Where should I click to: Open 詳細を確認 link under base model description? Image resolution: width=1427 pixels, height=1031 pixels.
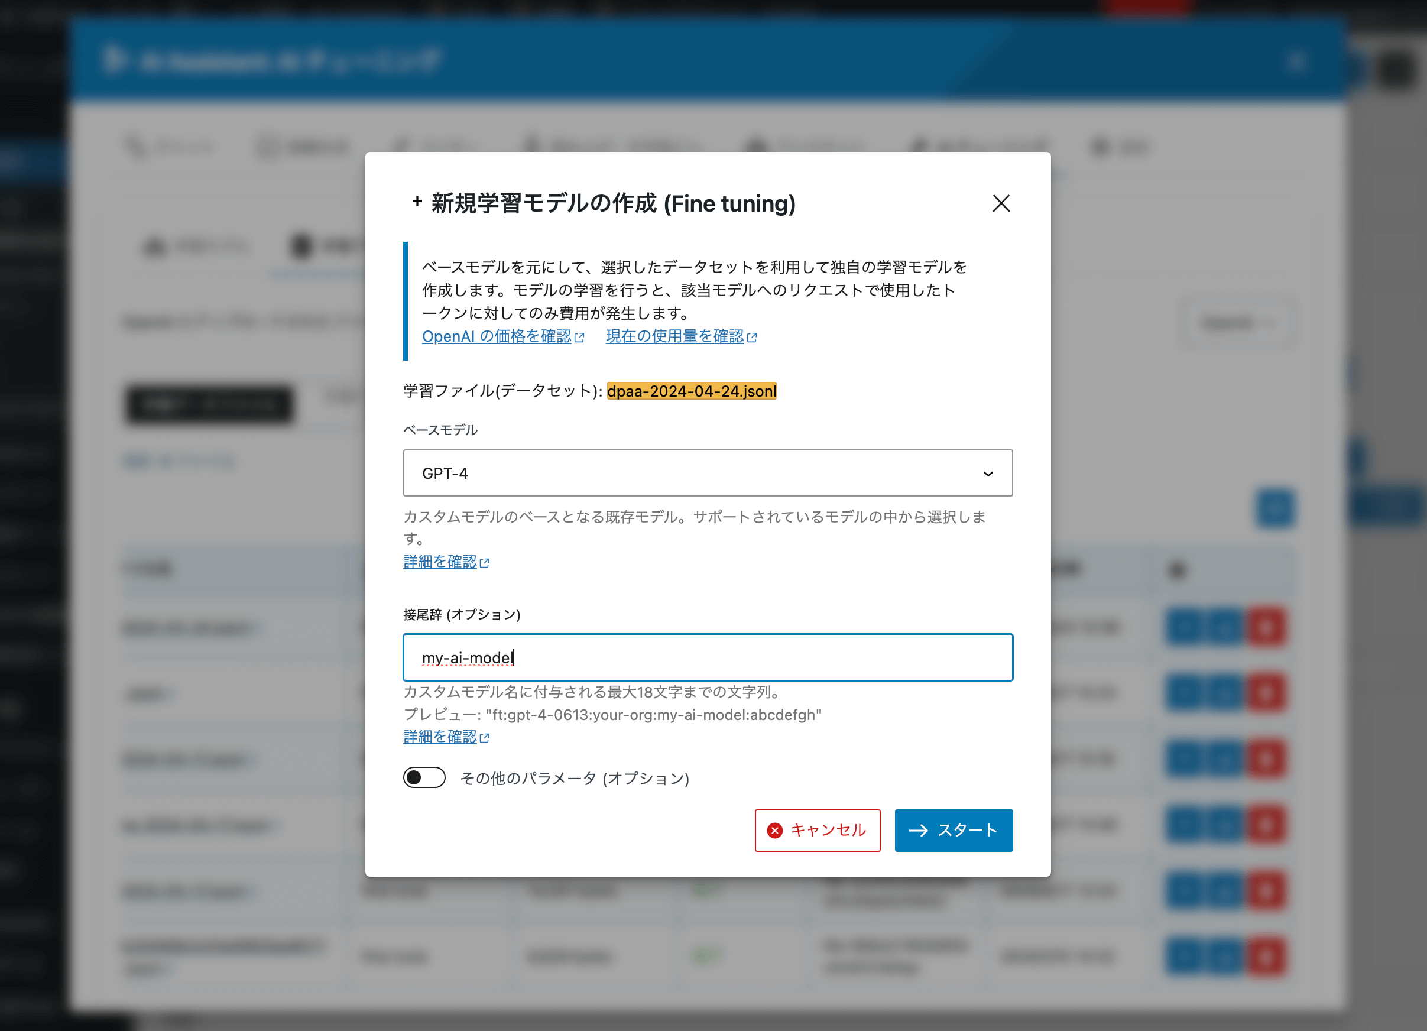click(446, 562)
